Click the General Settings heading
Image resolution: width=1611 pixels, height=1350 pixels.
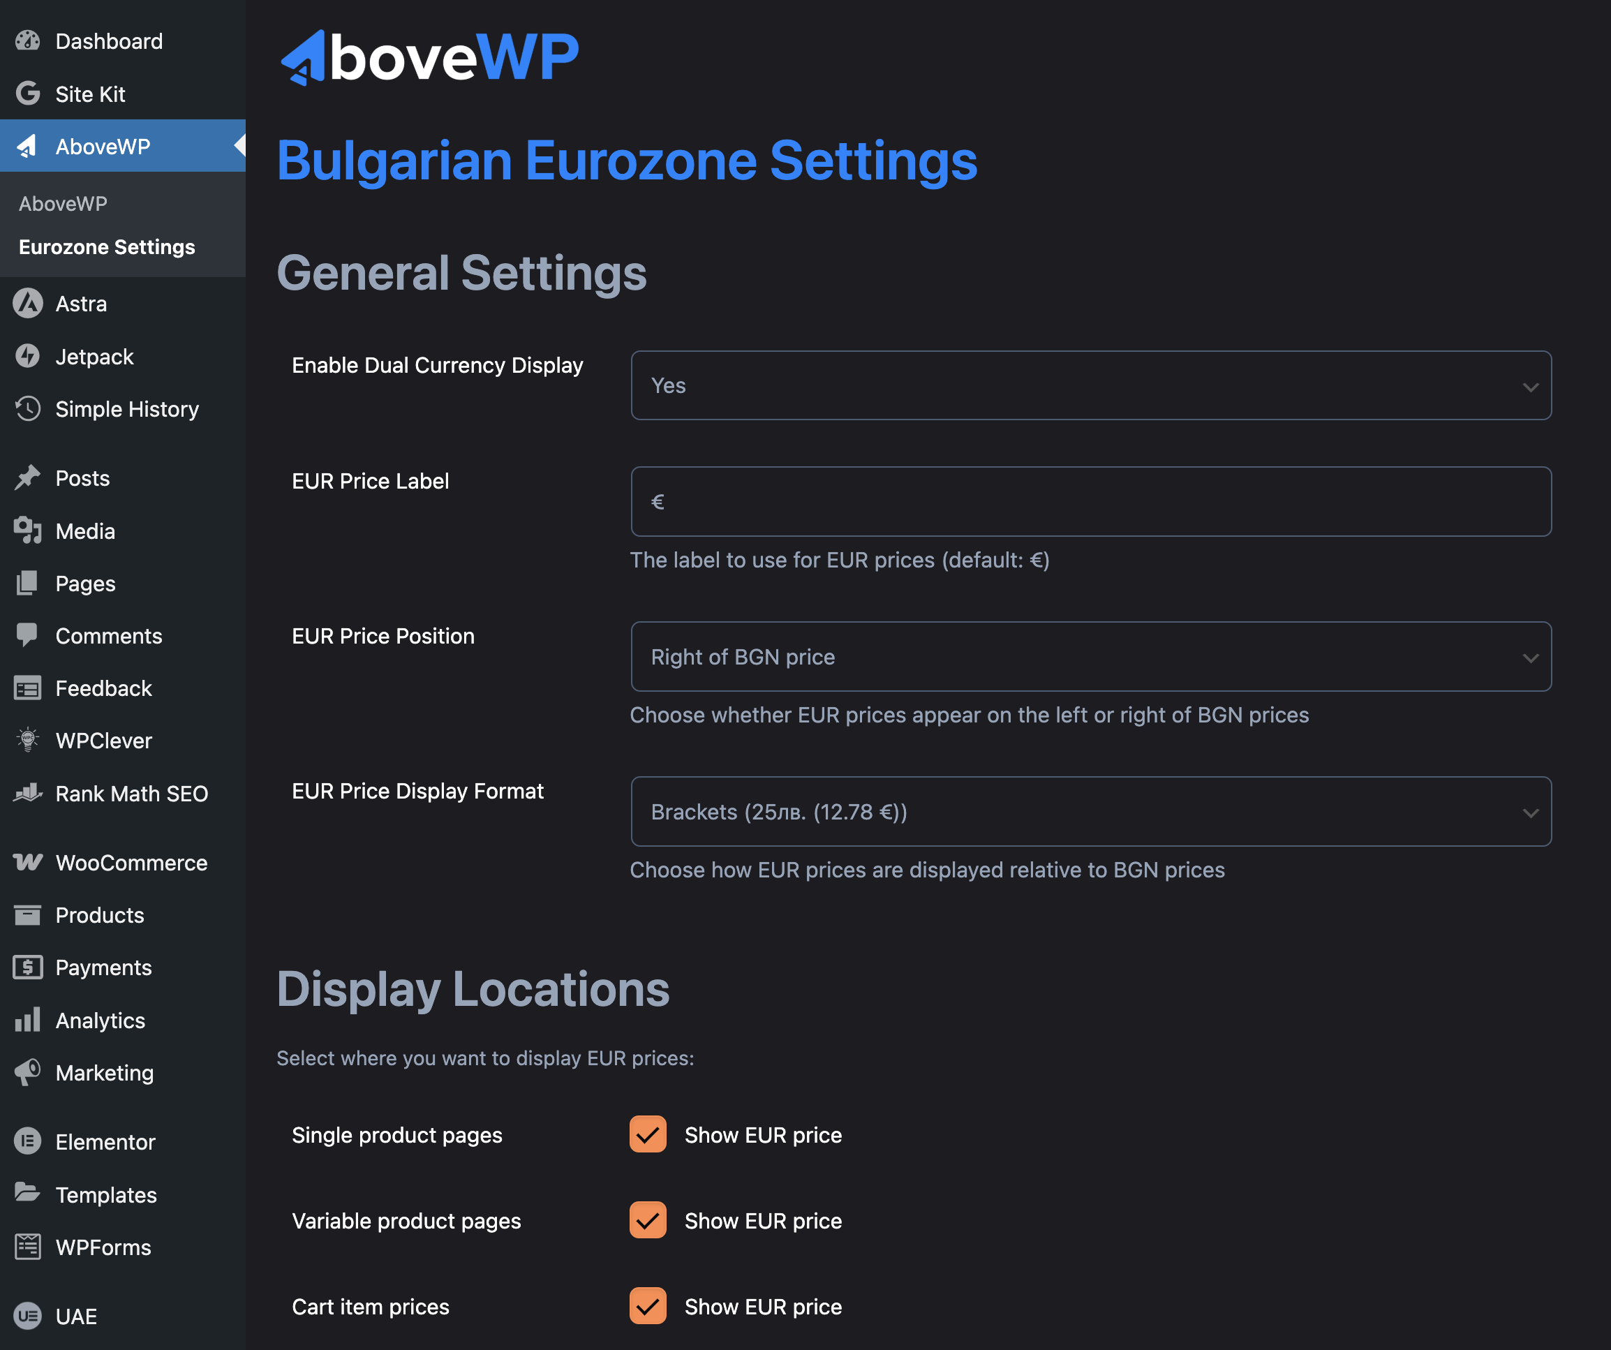(x=461, y=273)
